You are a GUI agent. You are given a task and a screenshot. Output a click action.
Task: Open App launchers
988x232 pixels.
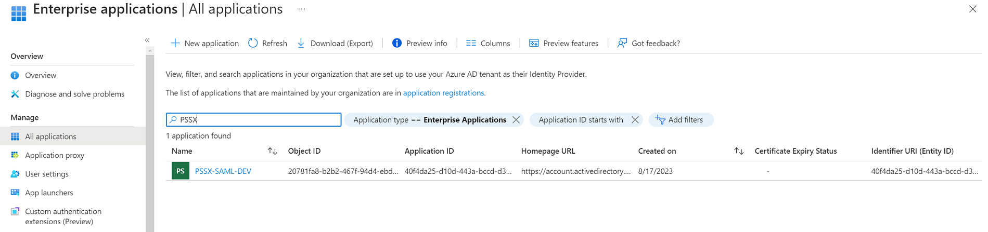49,193
